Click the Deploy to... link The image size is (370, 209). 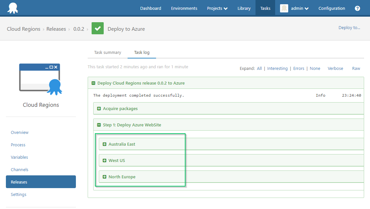[x=349, y=28]
